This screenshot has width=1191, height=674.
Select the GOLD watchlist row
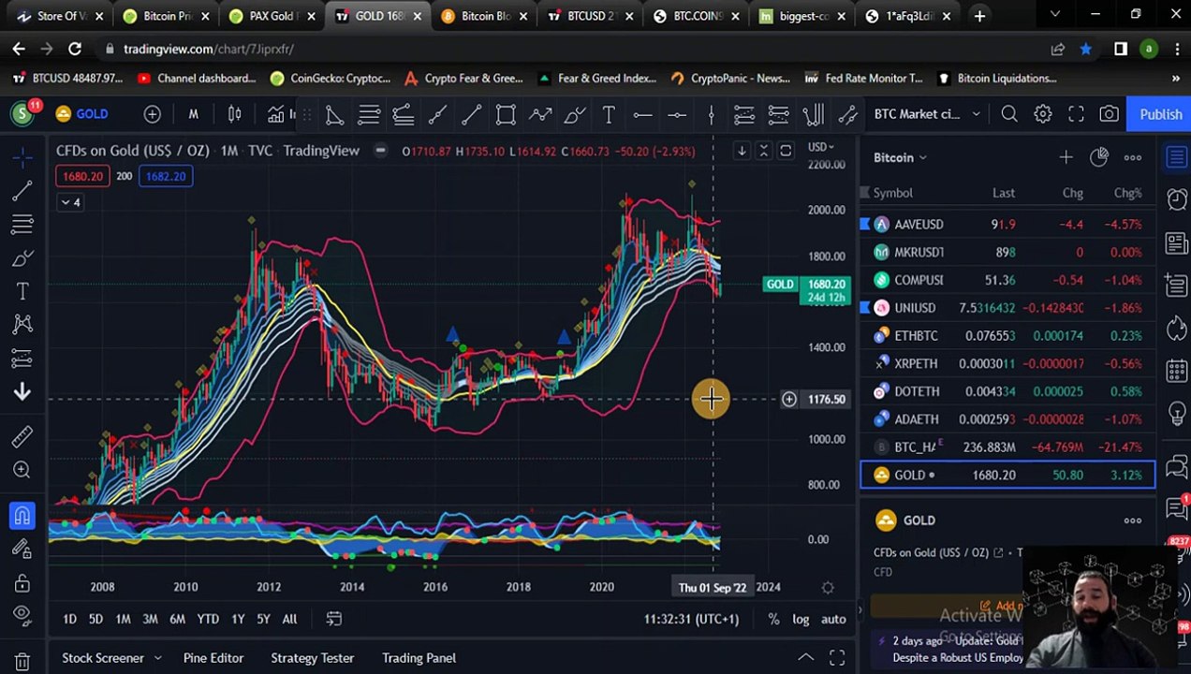coord(1007,475)
